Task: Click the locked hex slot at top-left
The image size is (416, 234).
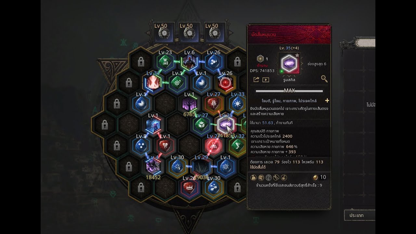Action: pos(141,61)
